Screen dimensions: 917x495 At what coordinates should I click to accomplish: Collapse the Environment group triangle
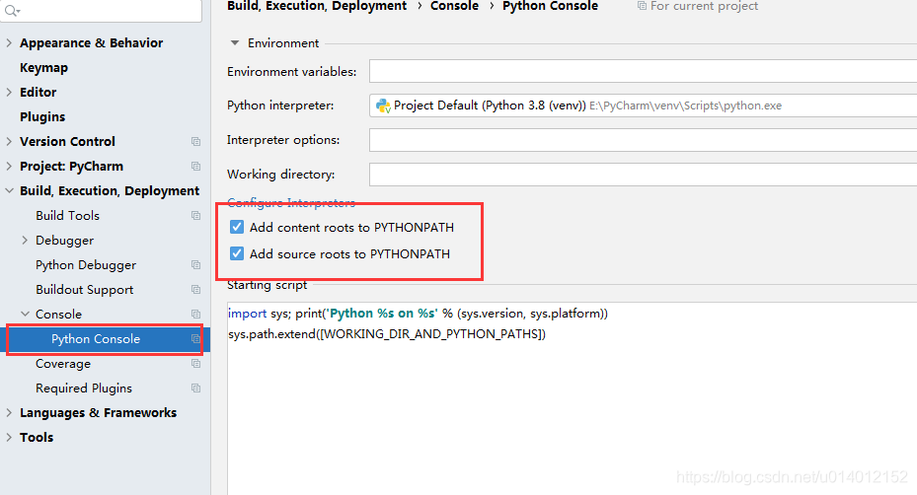pyautogui.click(x=235, y=42)
